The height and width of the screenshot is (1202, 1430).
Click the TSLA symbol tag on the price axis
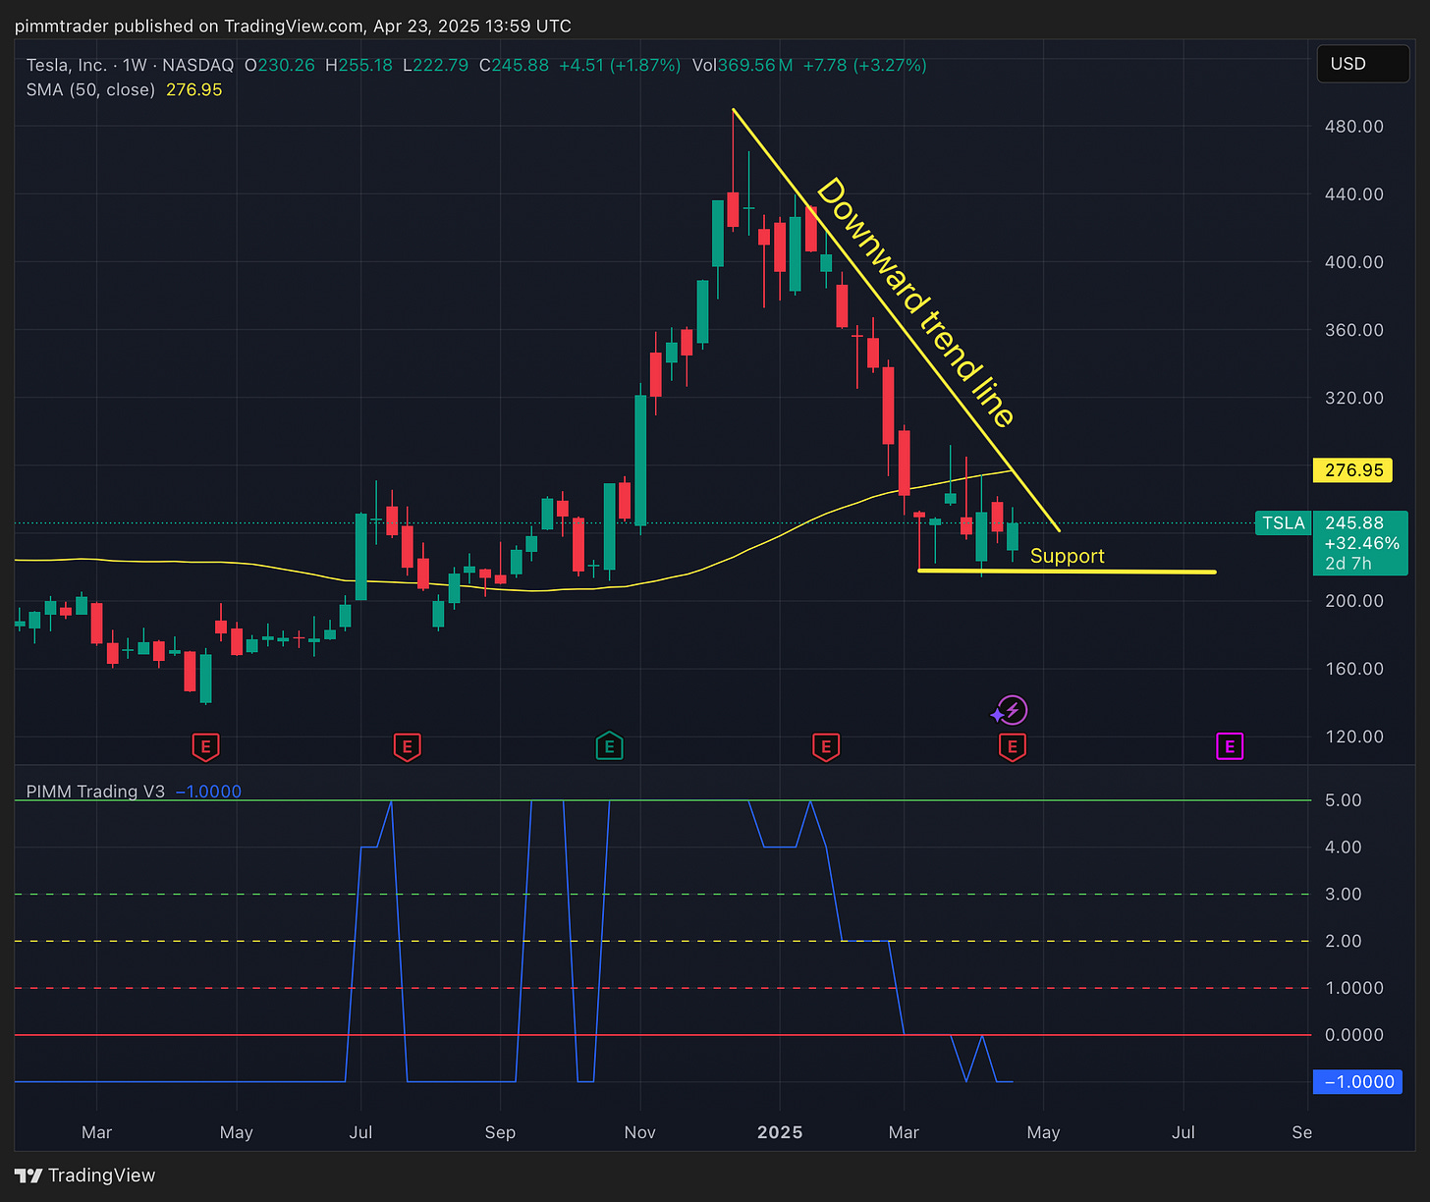click(1284, 522)
